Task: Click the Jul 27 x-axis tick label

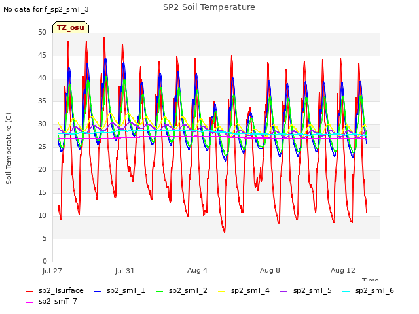Action: (52, 271)
